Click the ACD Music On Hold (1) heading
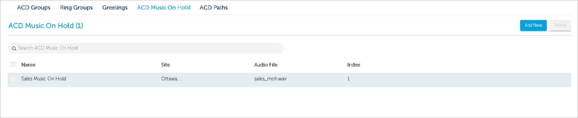The height and width of the screenshot is (118, 578). 46,26
